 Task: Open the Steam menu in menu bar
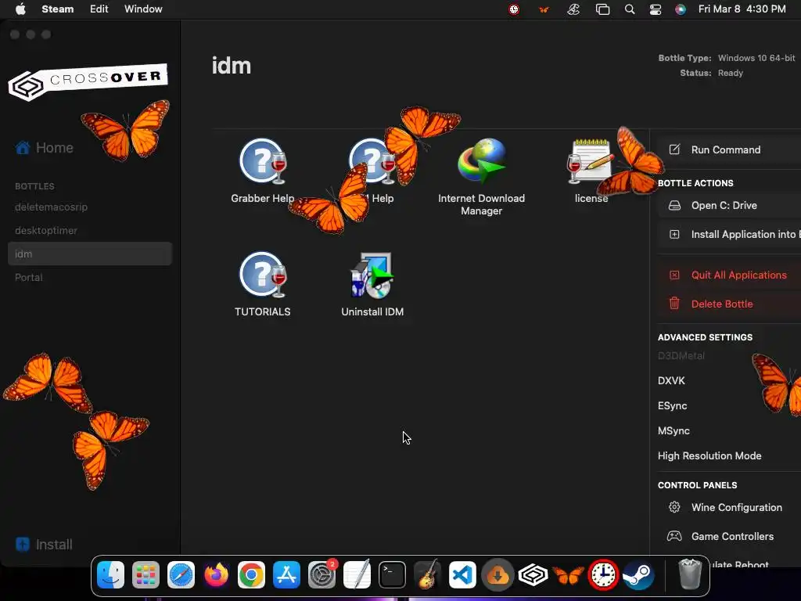pos(57,9)
